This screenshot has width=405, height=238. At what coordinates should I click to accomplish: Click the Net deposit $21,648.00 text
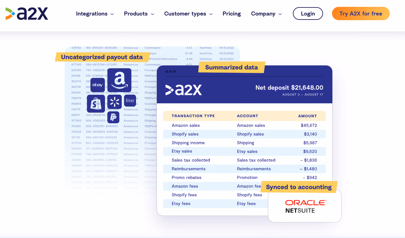coord(289,88)
